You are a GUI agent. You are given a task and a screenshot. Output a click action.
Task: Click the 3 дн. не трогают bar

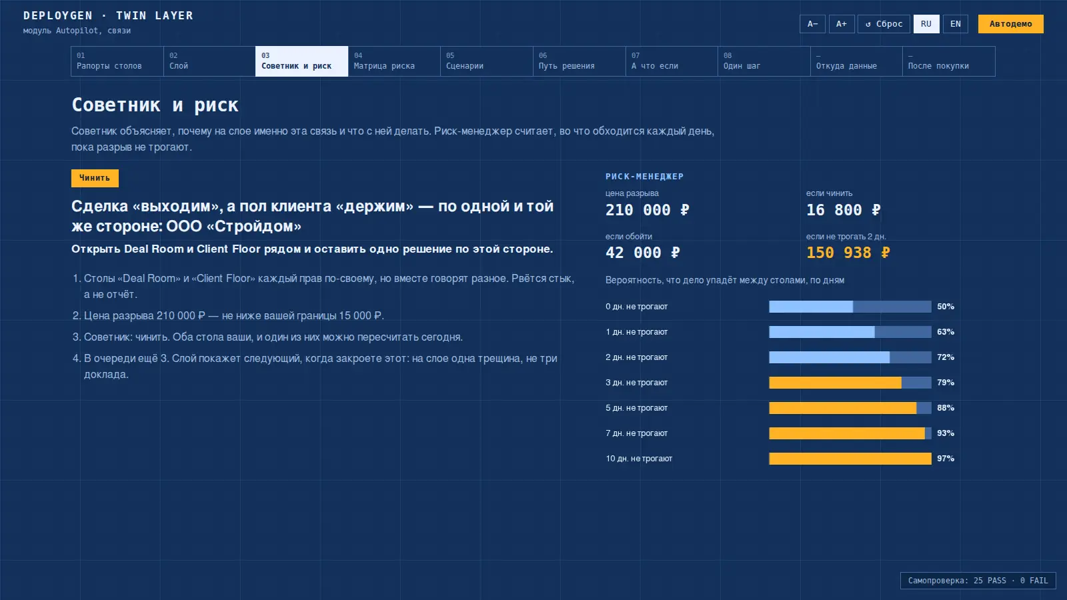pos(850,383)
